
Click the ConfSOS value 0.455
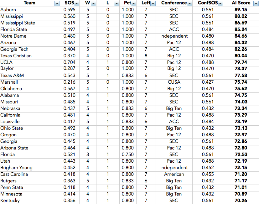208,174
